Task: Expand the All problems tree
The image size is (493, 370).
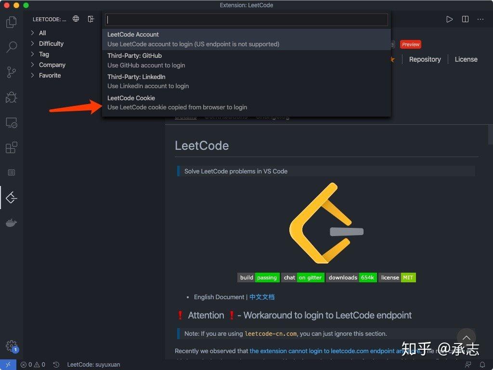Action: click(42, 33)
